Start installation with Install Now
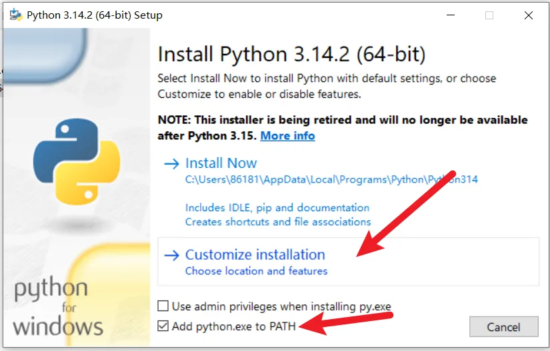 (x=221, y=163)
